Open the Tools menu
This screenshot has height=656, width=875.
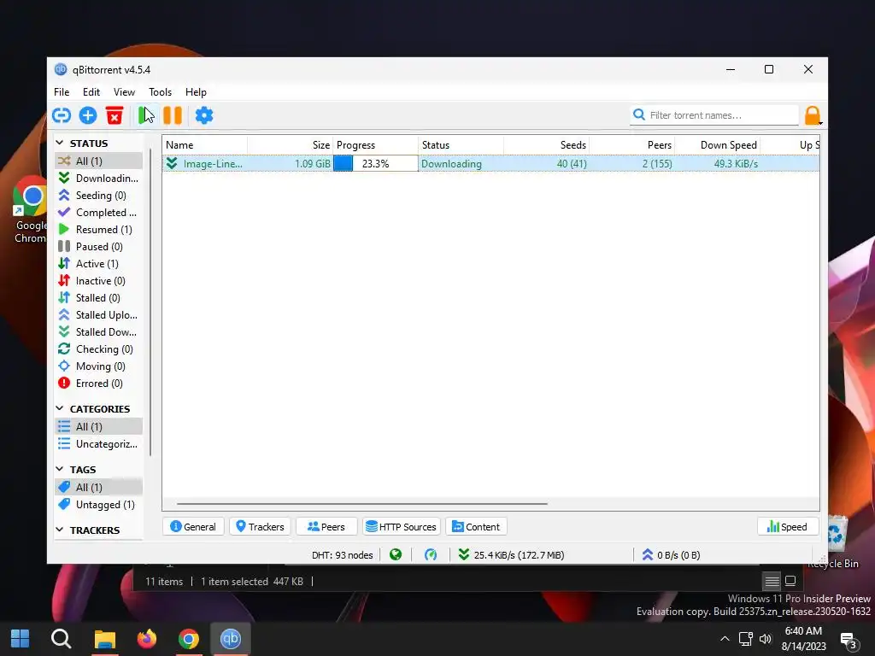tap(160, 92)
